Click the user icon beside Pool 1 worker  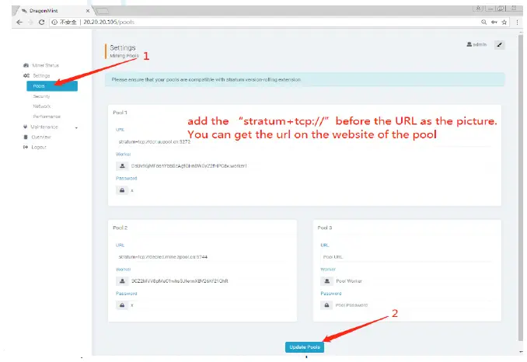(122, 166)
